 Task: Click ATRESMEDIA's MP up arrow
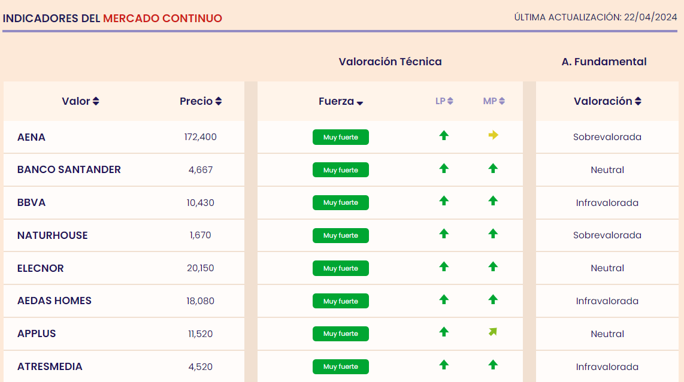pyautogui.click(x=493, y=364)
